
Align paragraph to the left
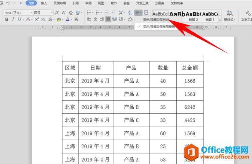pos(89,20)
